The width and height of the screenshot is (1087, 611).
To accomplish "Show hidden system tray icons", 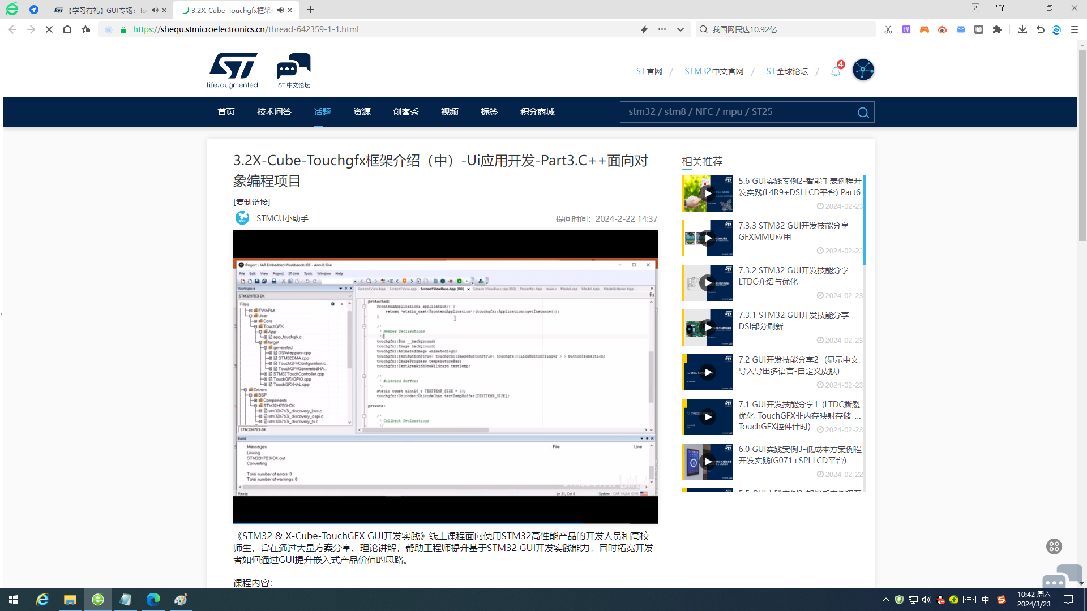I will coord(885,600).
